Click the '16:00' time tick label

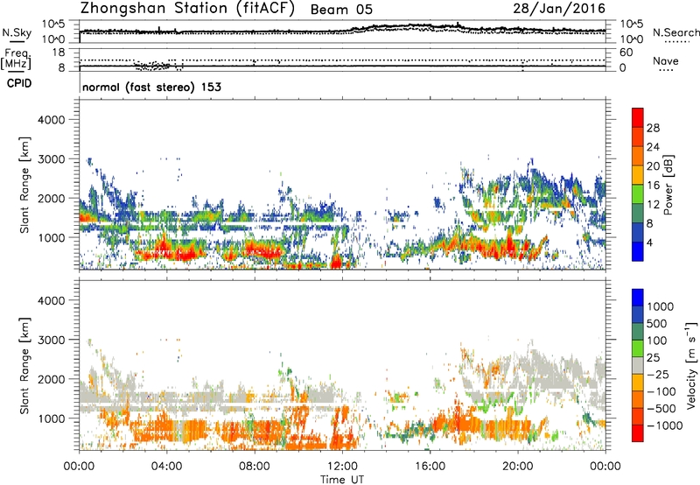point(430,467)
